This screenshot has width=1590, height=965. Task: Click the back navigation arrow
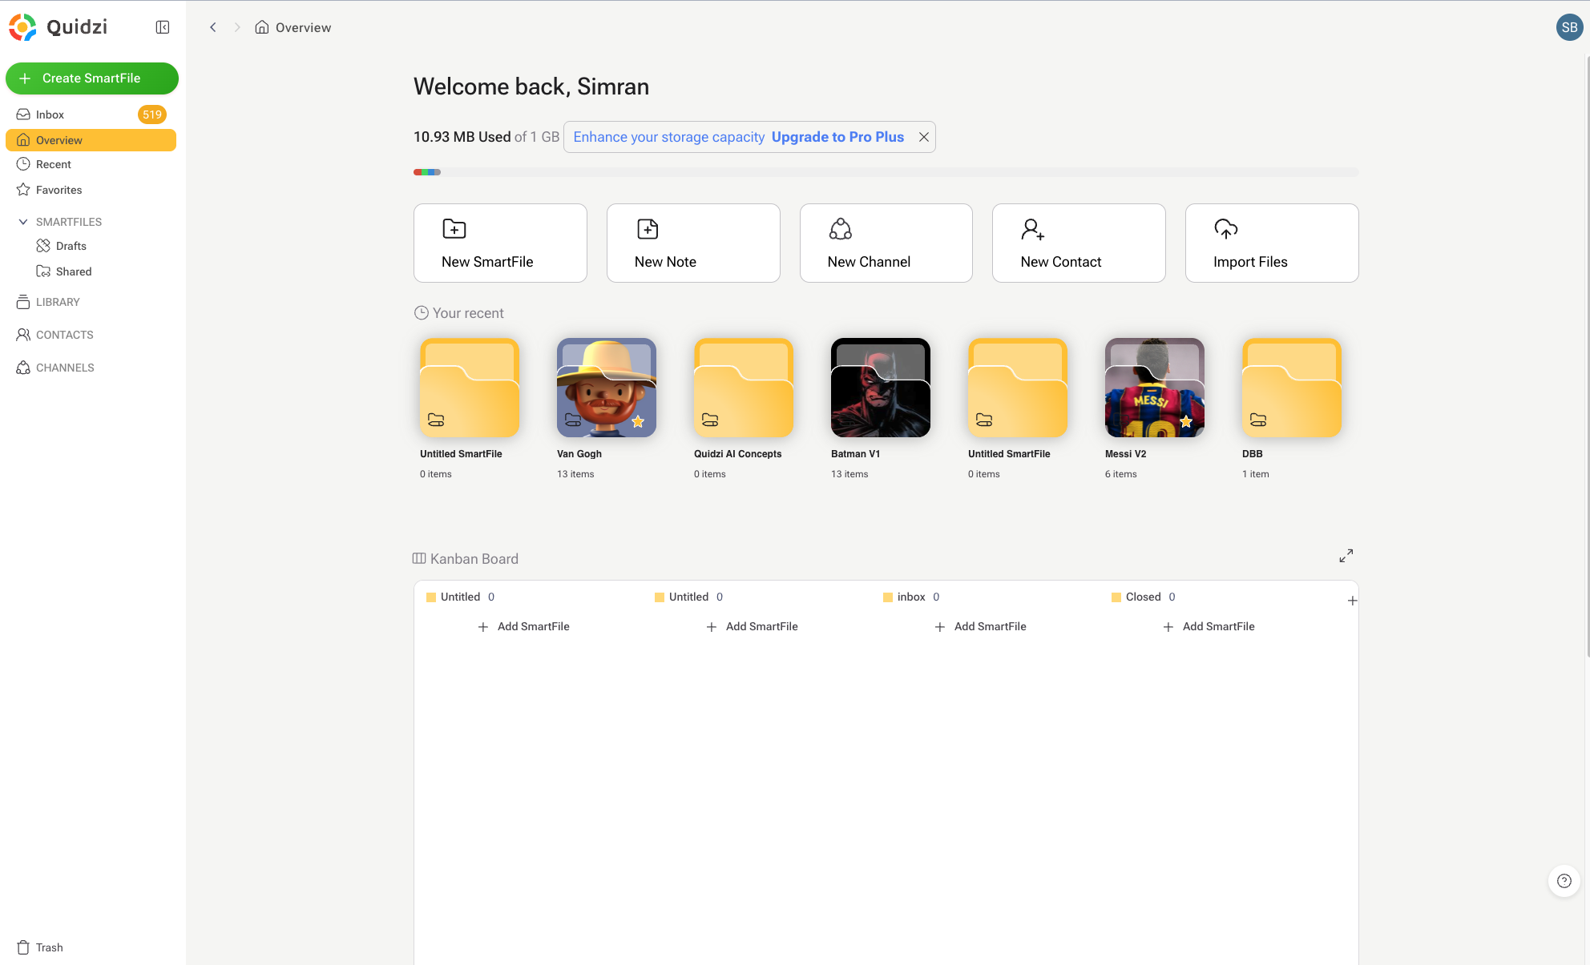pyautogui.click(x=213, y=27)
